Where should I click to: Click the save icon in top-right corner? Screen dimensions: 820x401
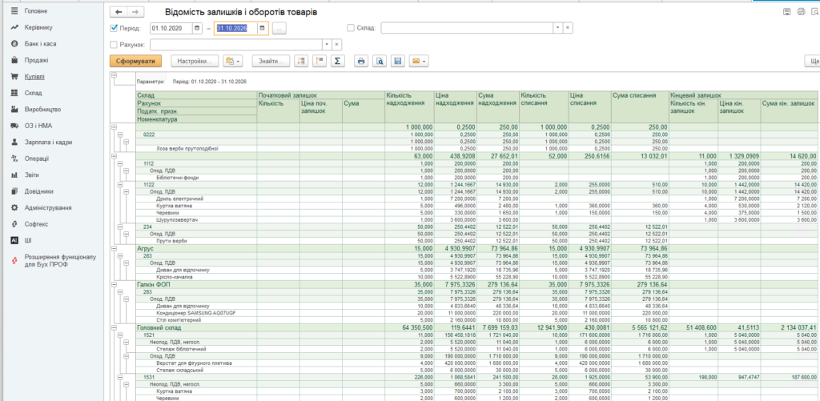tap(786, 11)
